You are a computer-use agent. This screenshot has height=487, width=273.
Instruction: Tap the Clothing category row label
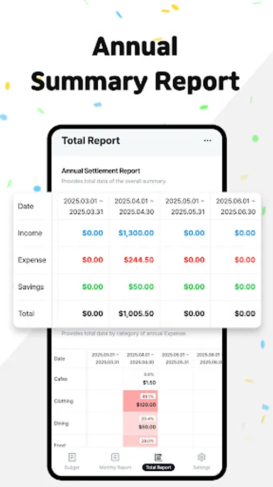64,401
